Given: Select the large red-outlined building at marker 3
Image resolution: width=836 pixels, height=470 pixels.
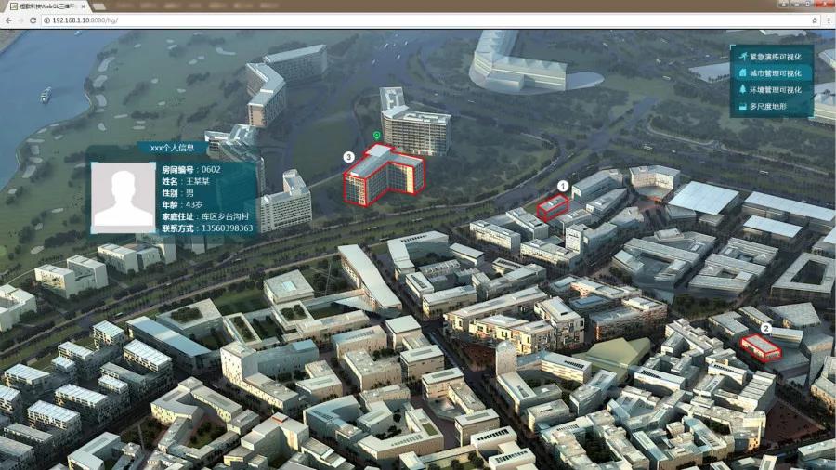Looking at the screenshot, I should [384, 175].
